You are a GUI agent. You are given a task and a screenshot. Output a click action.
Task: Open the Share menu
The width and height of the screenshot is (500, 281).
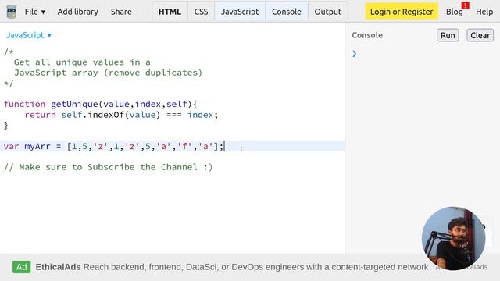click(x=121, y=12)
